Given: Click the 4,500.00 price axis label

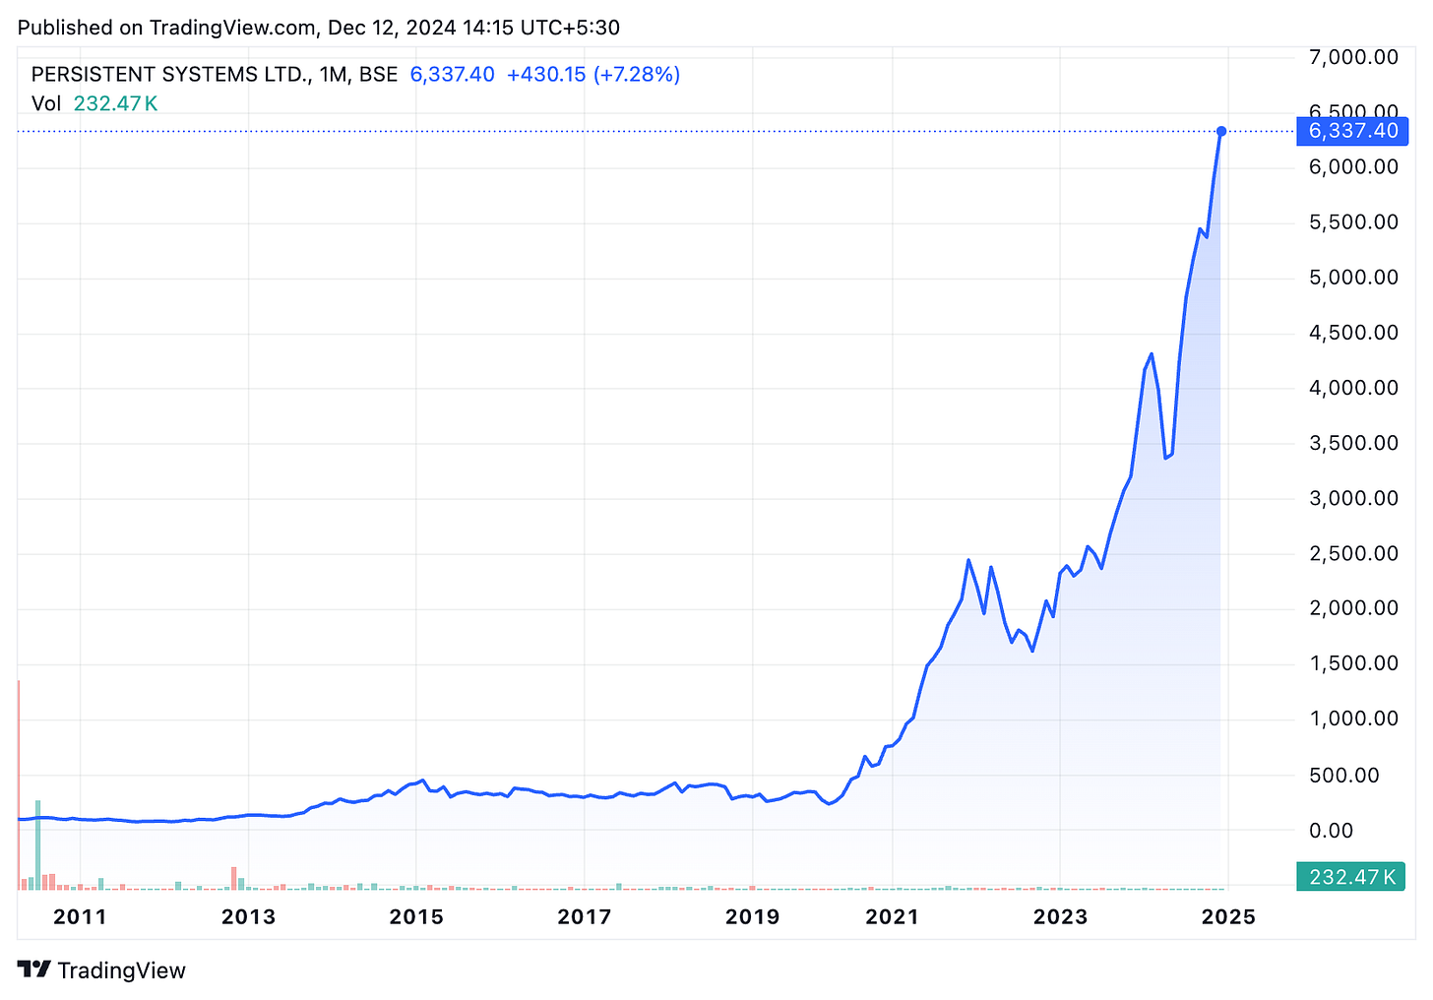Looking at the screenshot, I should [x=1353, y=333].
